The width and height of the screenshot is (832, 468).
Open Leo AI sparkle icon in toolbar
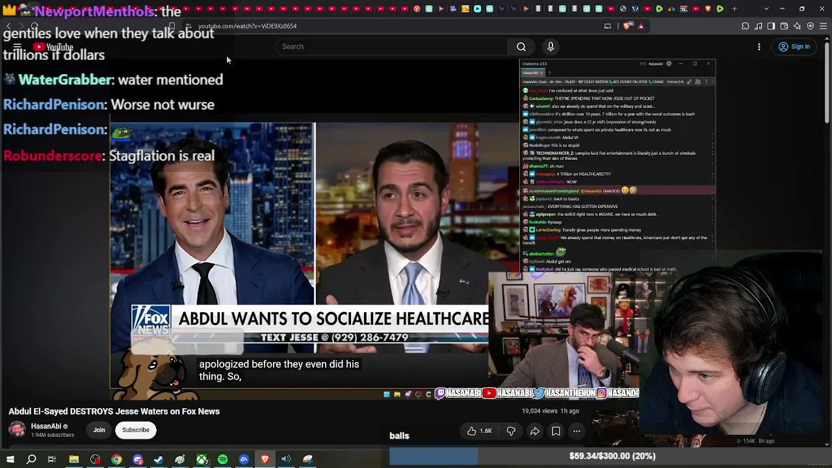[798, 26]
